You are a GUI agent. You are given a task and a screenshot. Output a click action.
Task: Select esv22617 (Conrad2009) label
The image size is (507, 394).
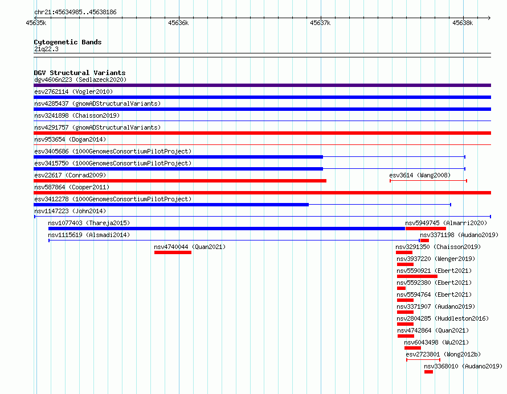coord(70,175)
